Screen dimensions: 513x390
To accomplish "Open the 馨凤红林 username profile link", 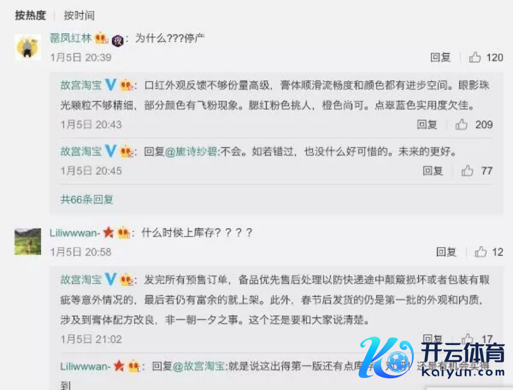I will click(x=70, y=38).
